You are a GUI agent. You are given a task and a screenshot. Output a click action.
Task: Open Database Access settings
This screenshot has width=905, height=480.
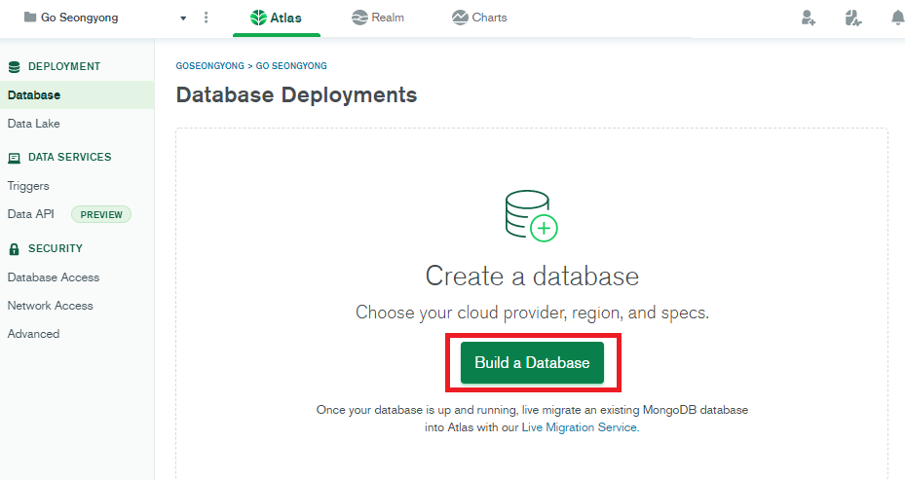(x=54, y=277)
